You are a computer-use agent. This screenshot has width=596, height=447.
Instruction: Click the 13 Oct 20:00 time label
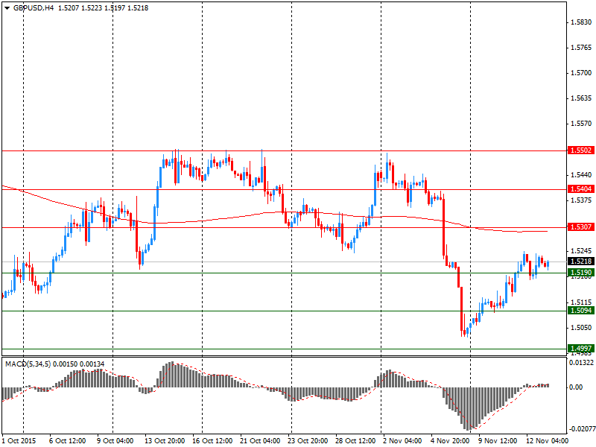(x=165, y=440)
